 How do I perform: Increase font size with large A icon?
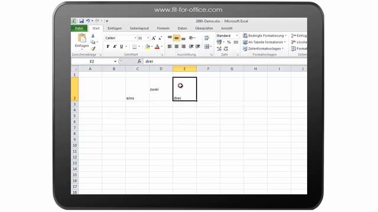154,38
